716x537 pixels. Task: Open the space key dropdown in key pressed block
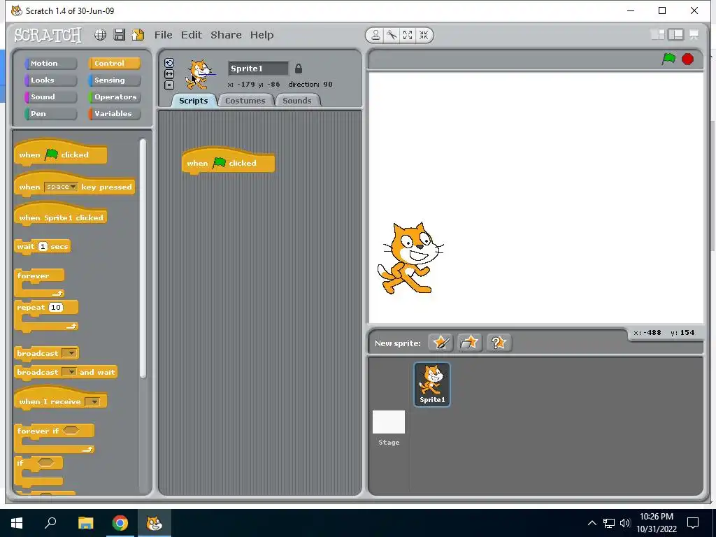click(x=62, y=187)
